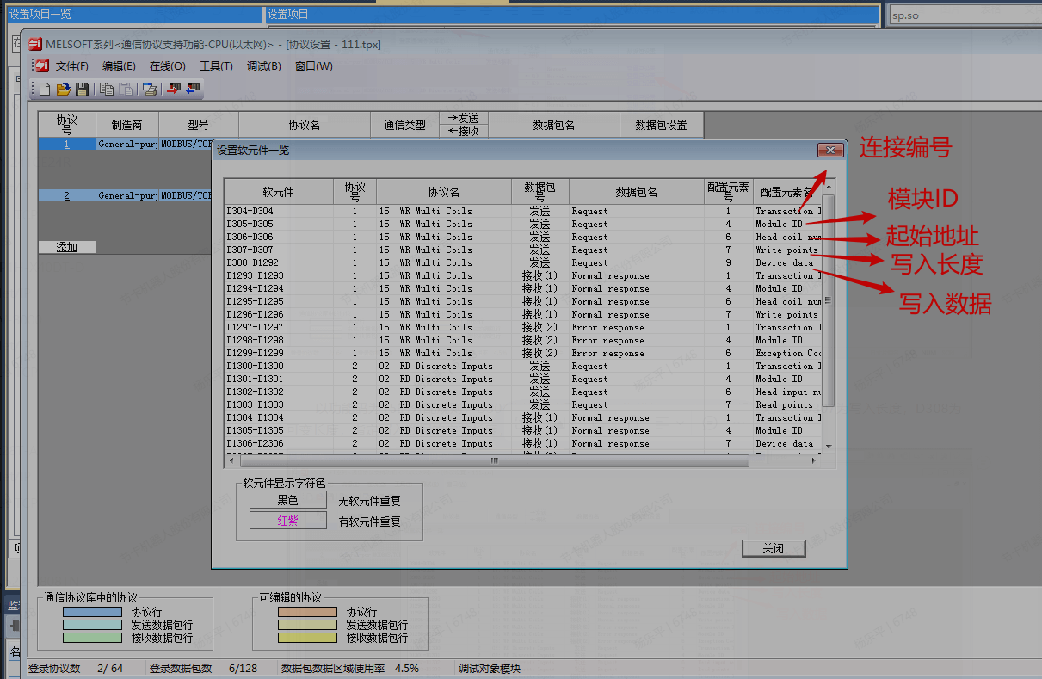The height and width of the screenshot is (679, 1042).
Task: Click the horizontal scrollbar right arrow
Action: pos(816,461)
